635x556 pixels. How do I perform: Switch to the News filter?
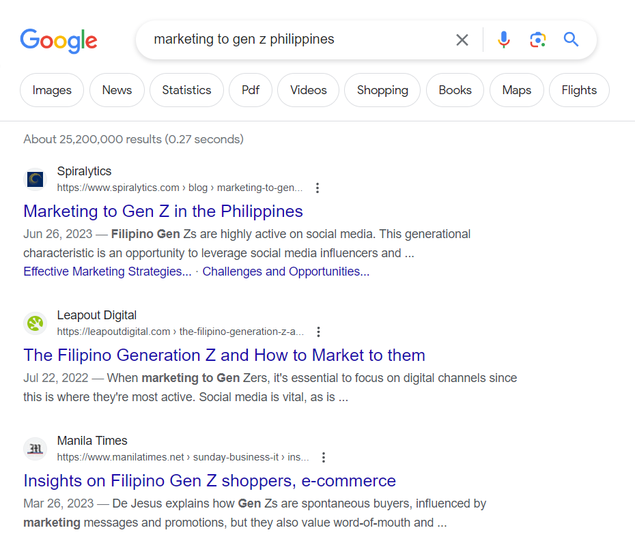click(117, 90)
